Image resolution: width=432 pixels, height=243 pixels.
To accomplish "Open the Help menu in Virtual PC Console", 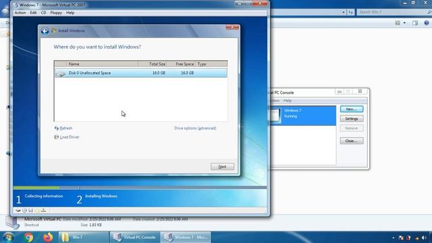I will click(288, 101).
